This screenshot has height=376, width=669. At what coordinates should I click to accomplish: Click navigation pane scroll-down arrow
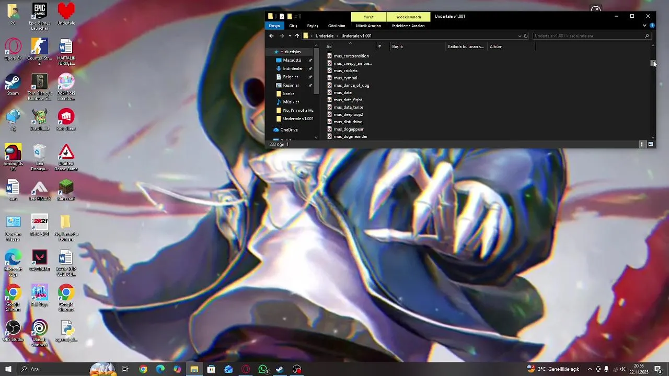click(316, 137)
